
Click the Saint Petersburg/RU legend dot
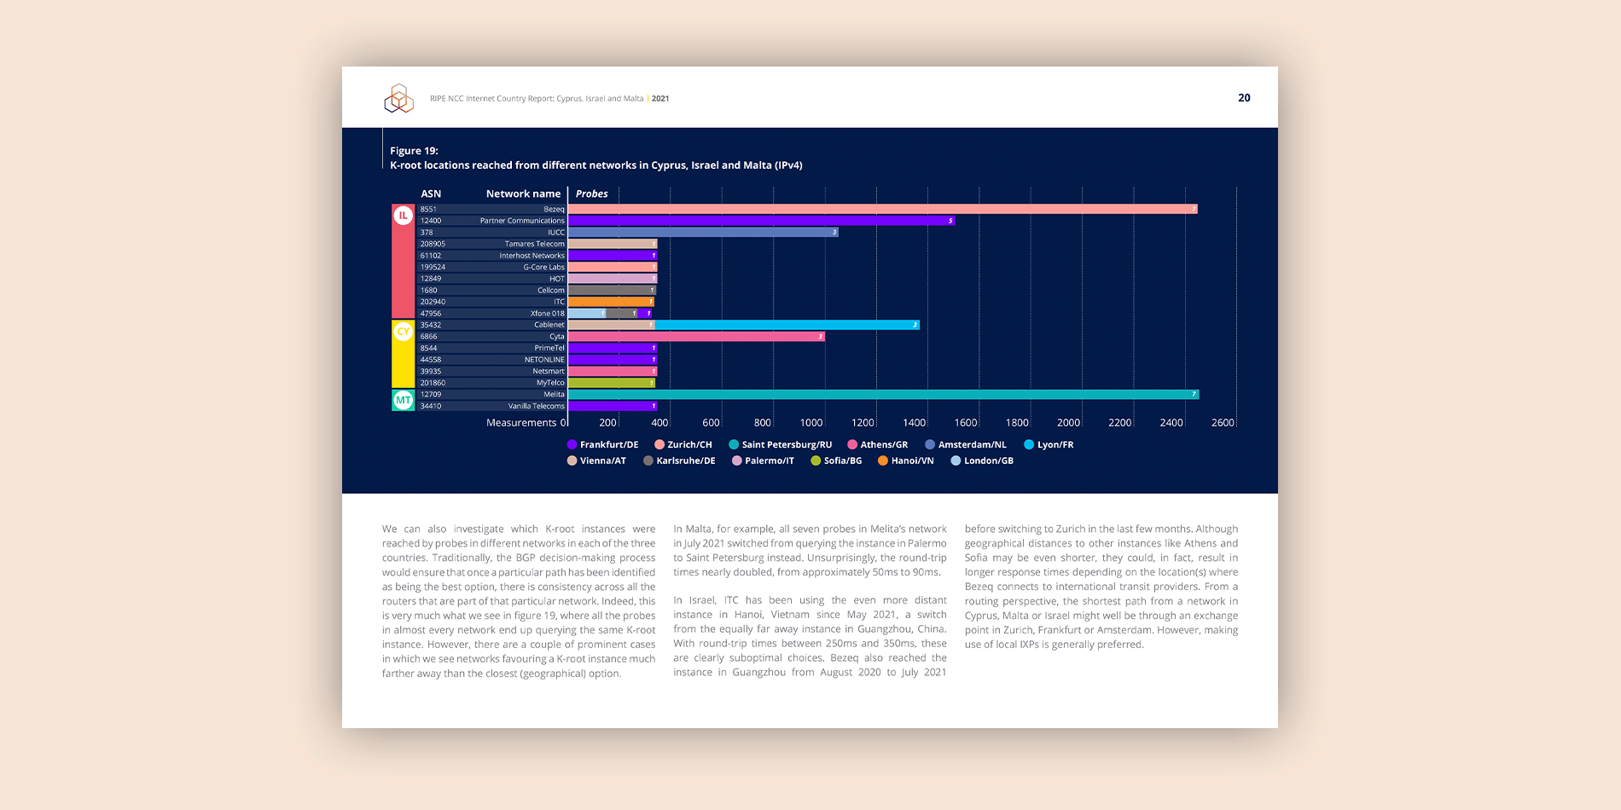coord(734,444)
